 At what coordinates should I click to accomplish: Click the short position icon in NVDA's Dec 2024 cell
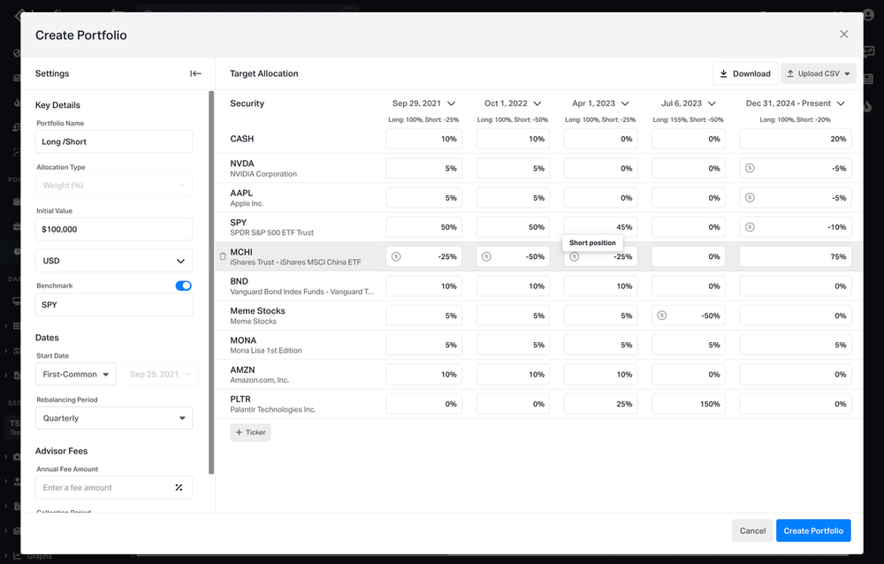[x=751, y=168]
